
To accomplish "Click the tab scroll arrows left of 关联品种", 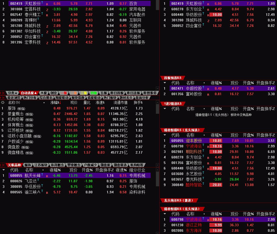I will [x=3, y=165].
